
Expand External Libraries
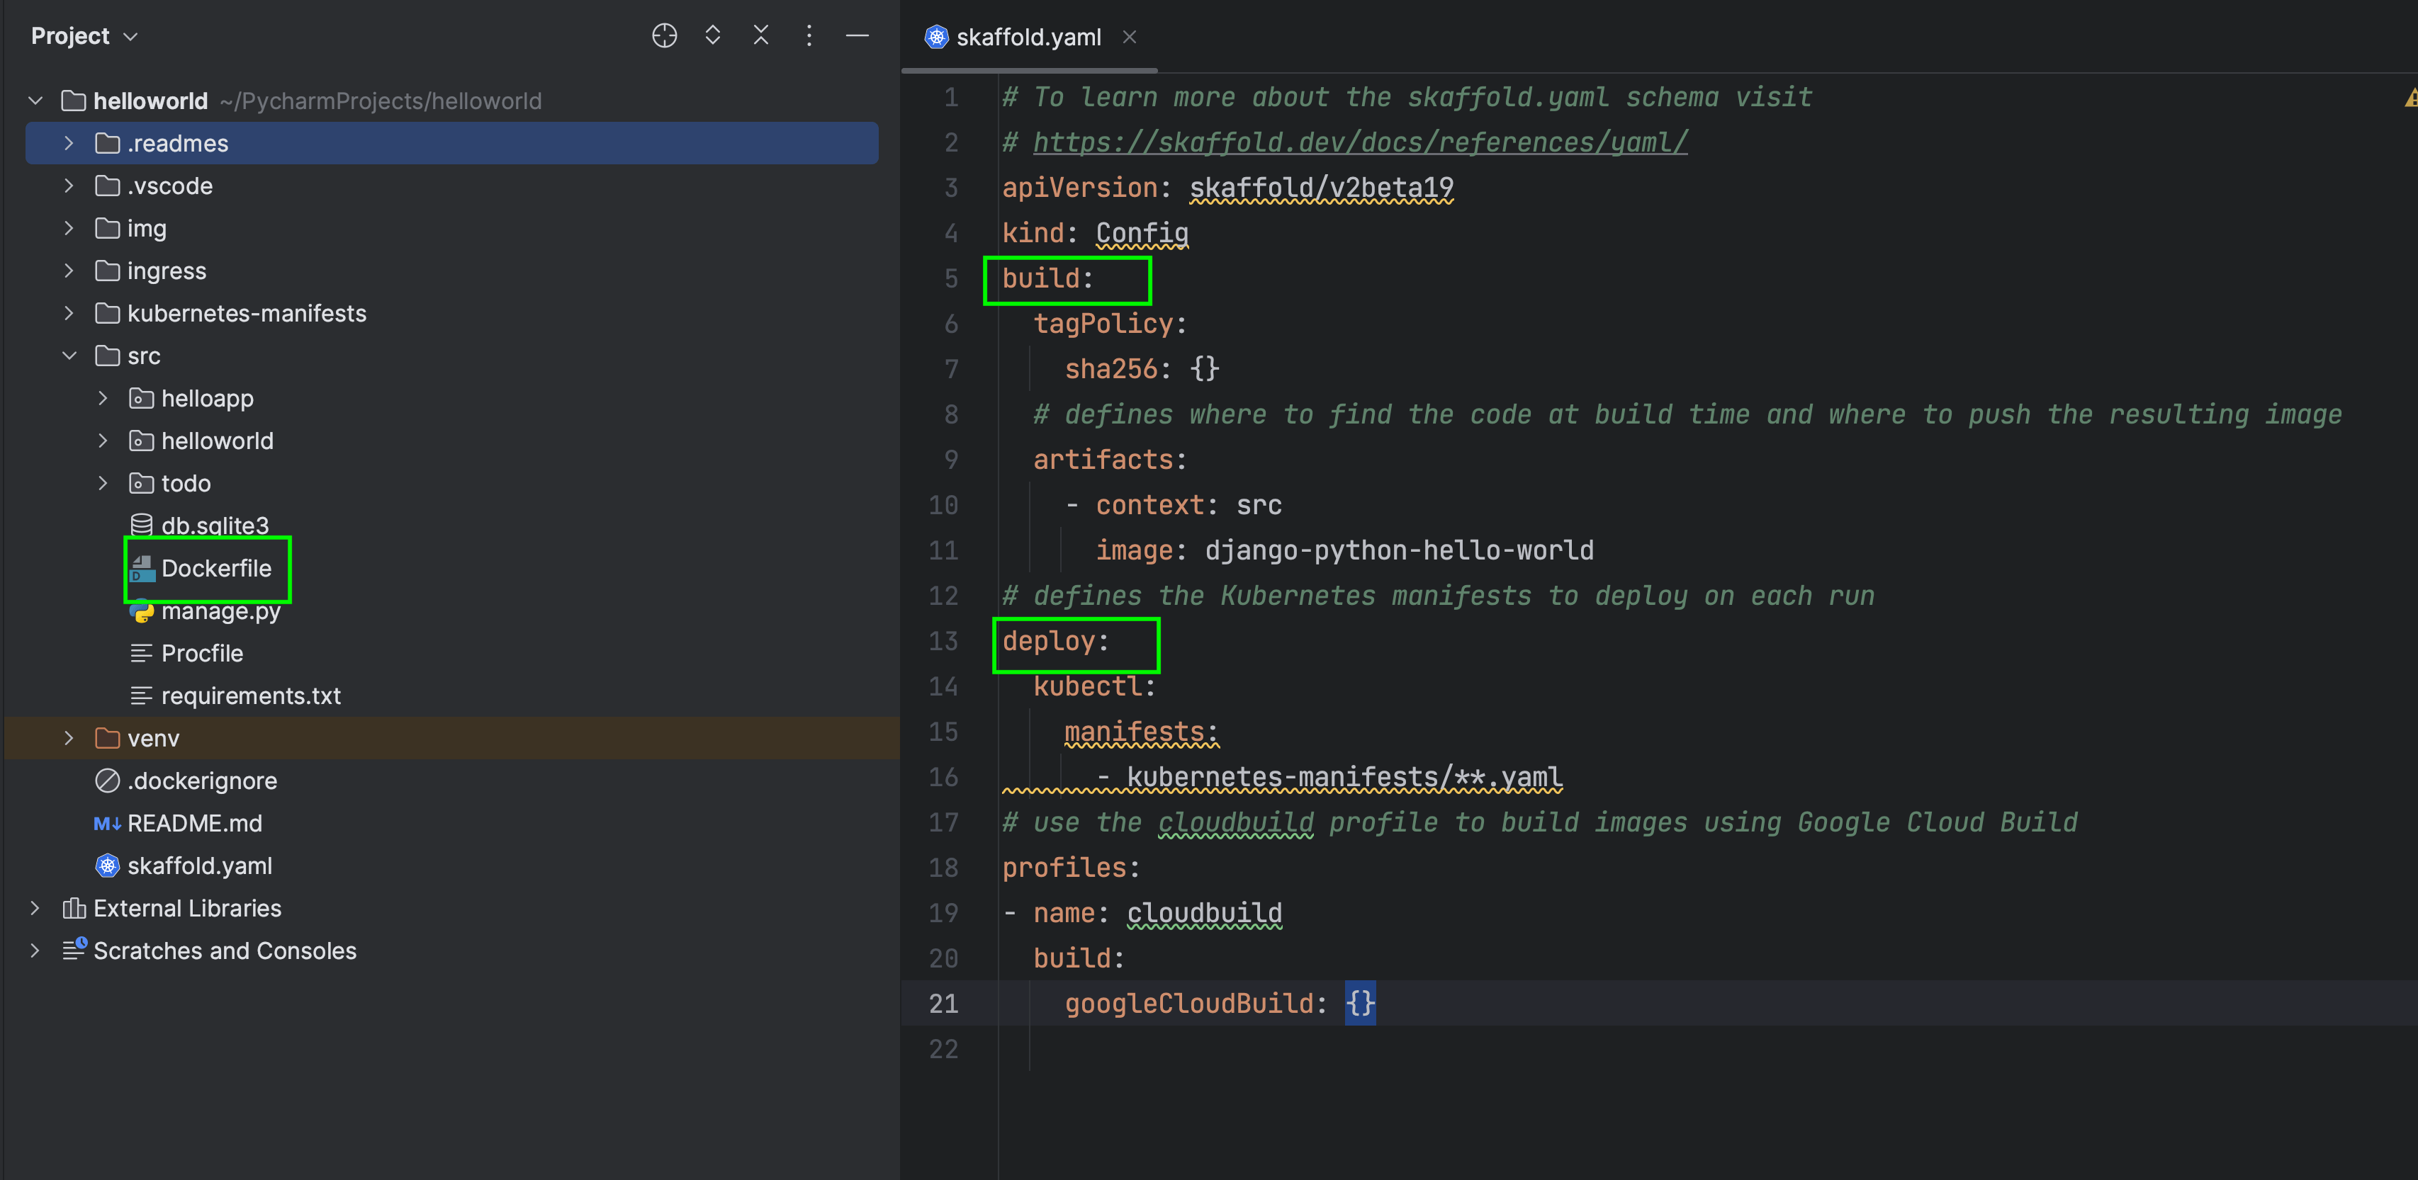[35, 907]
